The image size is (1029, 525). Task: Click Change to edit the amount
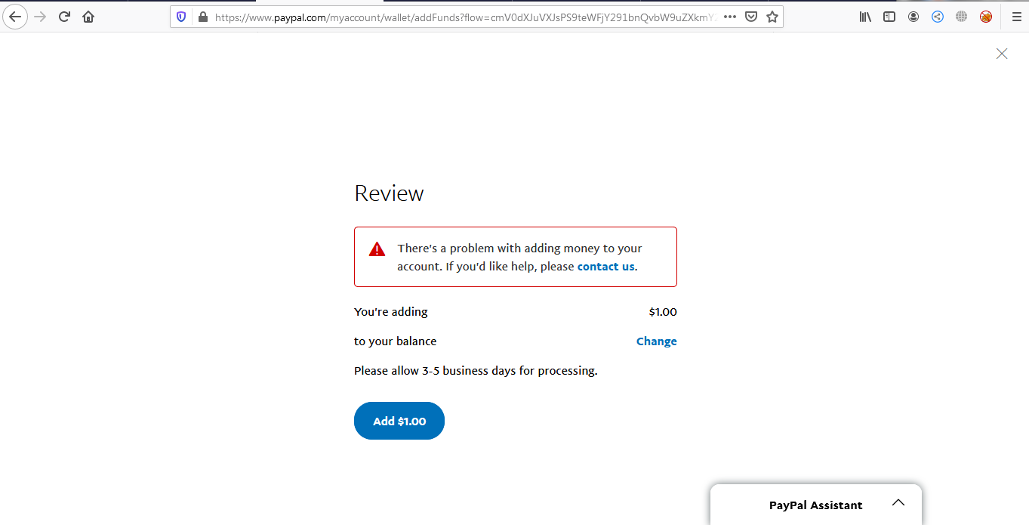coord(657,341)
